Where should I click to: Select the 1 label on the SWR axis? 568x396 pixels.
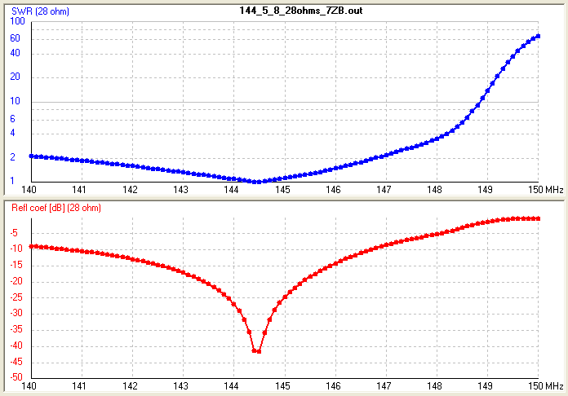(13, 180)
